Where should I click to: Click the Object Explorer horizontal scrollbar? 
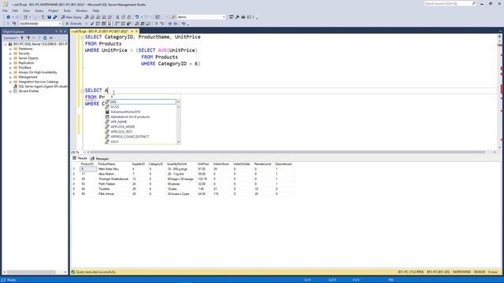click(31, 272)
